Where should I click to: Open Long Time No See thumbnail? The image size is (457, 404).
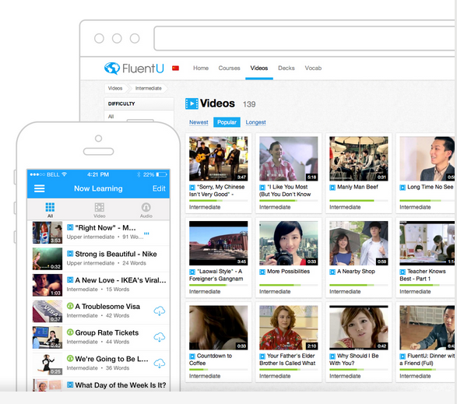click(x=427, y=159)
